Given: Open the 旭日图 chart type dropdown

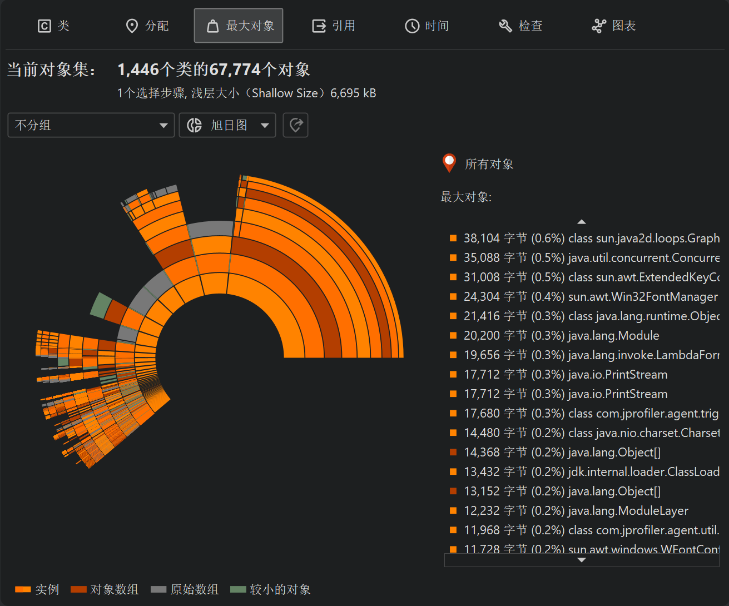Looking at the screenshot, I should pos(227,125).
